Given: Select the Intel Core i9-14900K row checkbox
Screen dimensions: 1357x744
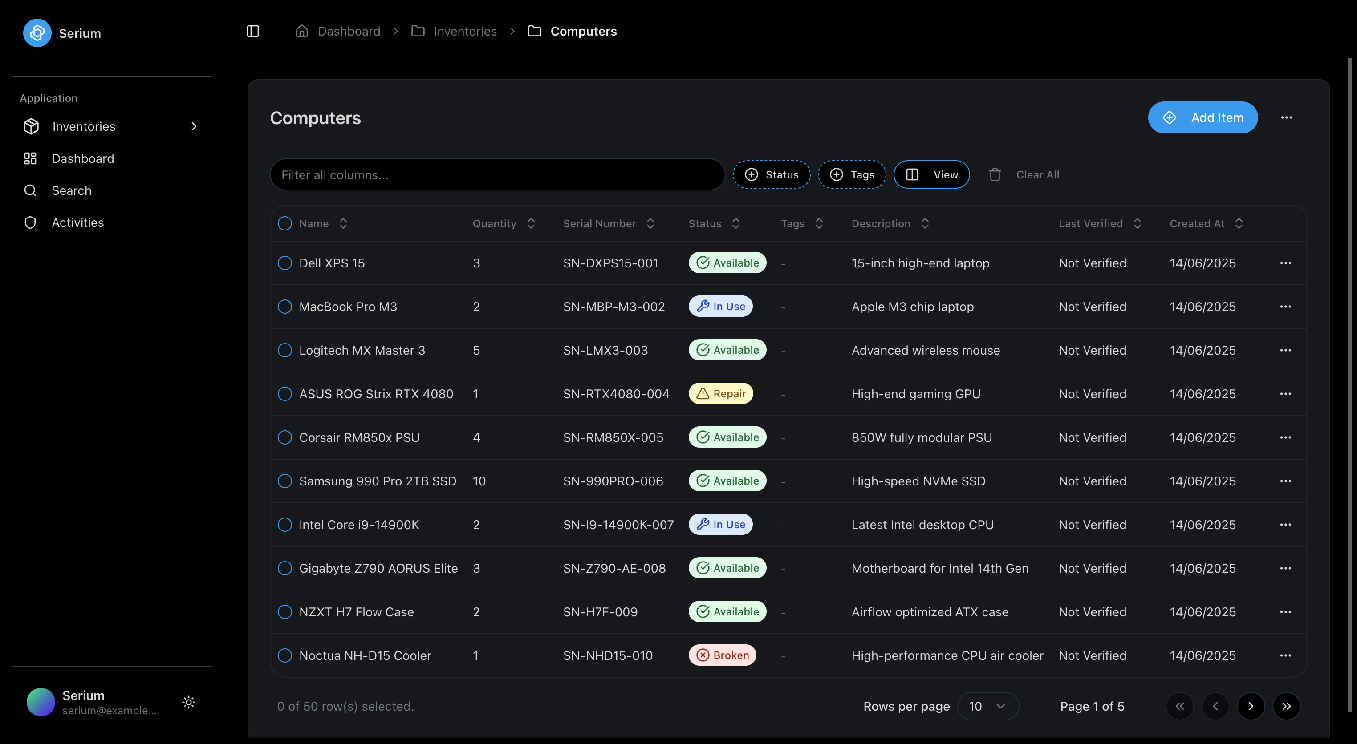Looking at the screenshot, I should [x=284, y=525].
